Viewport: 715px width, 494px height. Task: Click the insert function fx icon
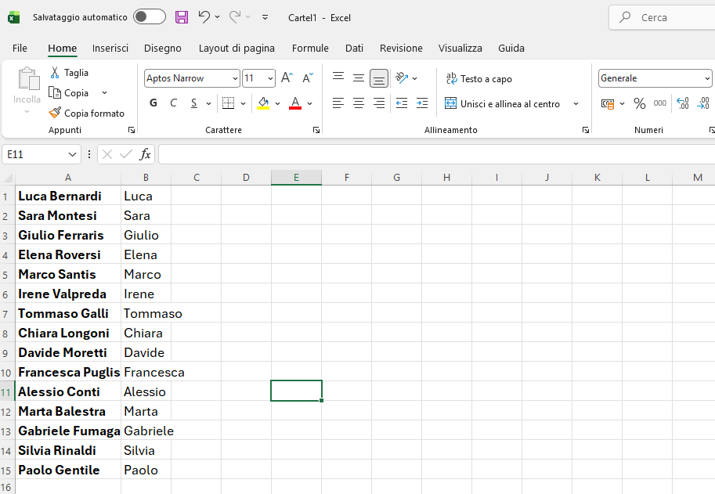(145, 154)
